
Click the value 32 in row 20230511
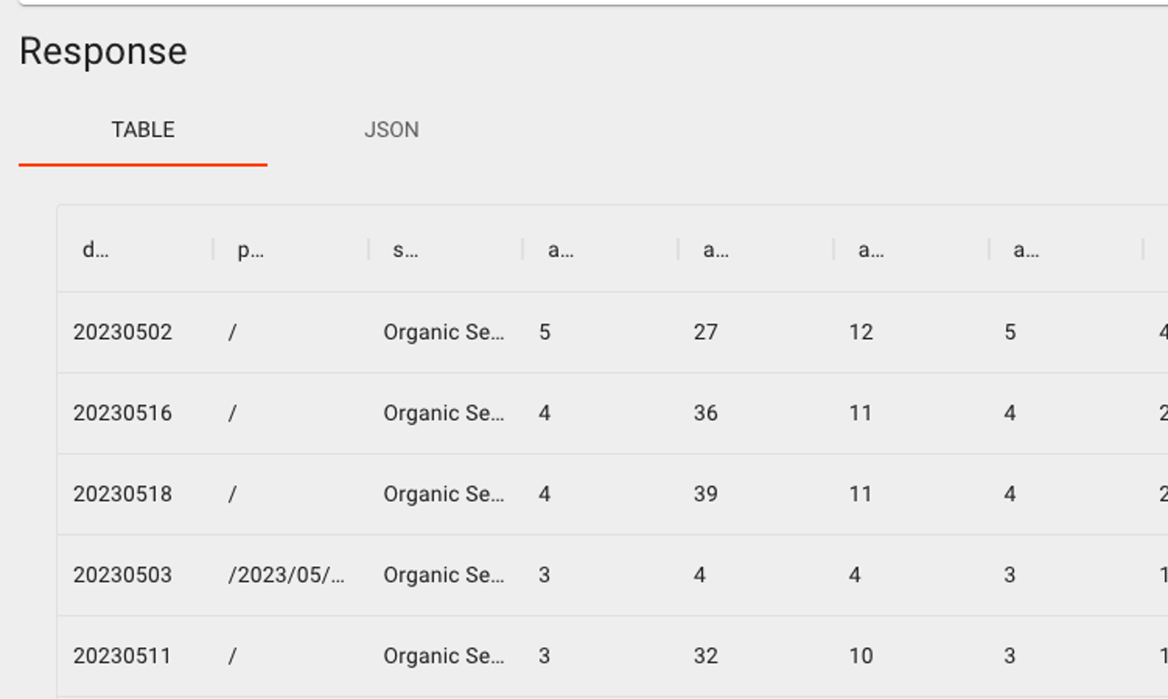[x=705, y=655]
